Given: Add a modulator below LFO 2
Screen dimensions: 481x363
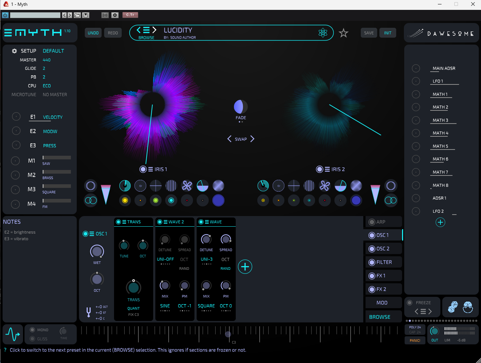Looking at the screenshot, I should (440, 222).
